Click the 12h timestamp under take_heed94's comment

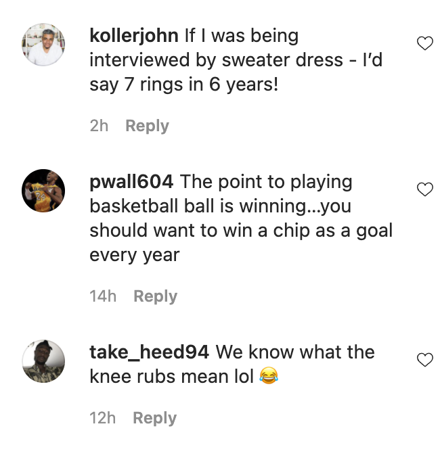coord(102,418)
